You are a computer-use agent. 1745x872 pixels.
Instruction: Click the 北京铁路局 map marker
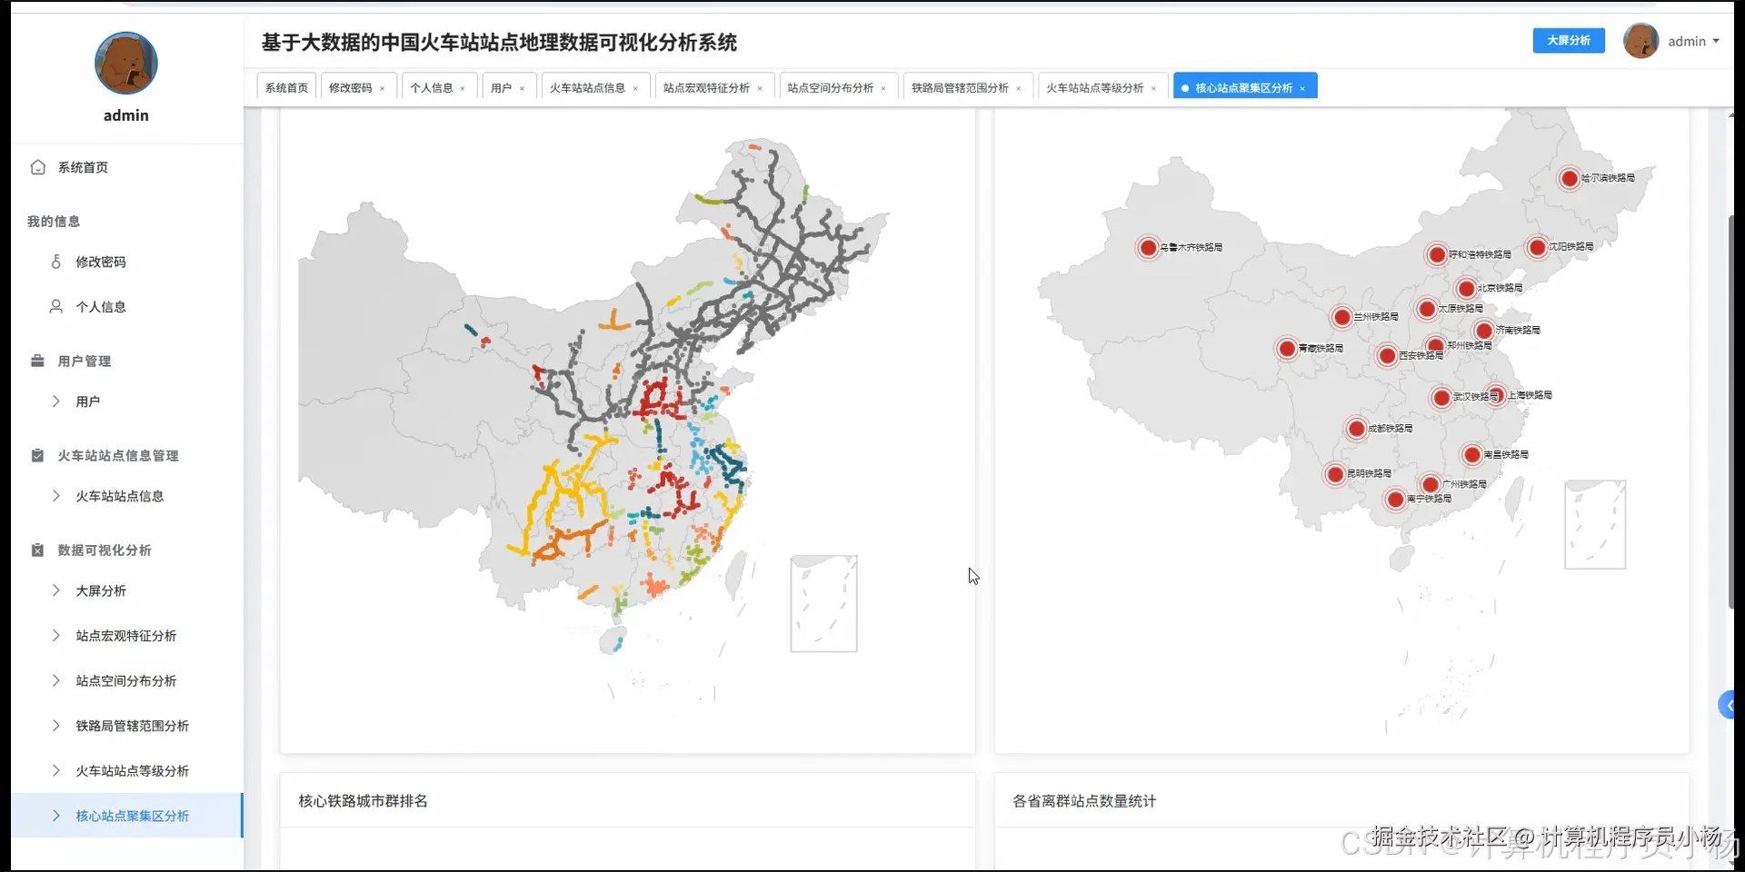coord(1466,288)
